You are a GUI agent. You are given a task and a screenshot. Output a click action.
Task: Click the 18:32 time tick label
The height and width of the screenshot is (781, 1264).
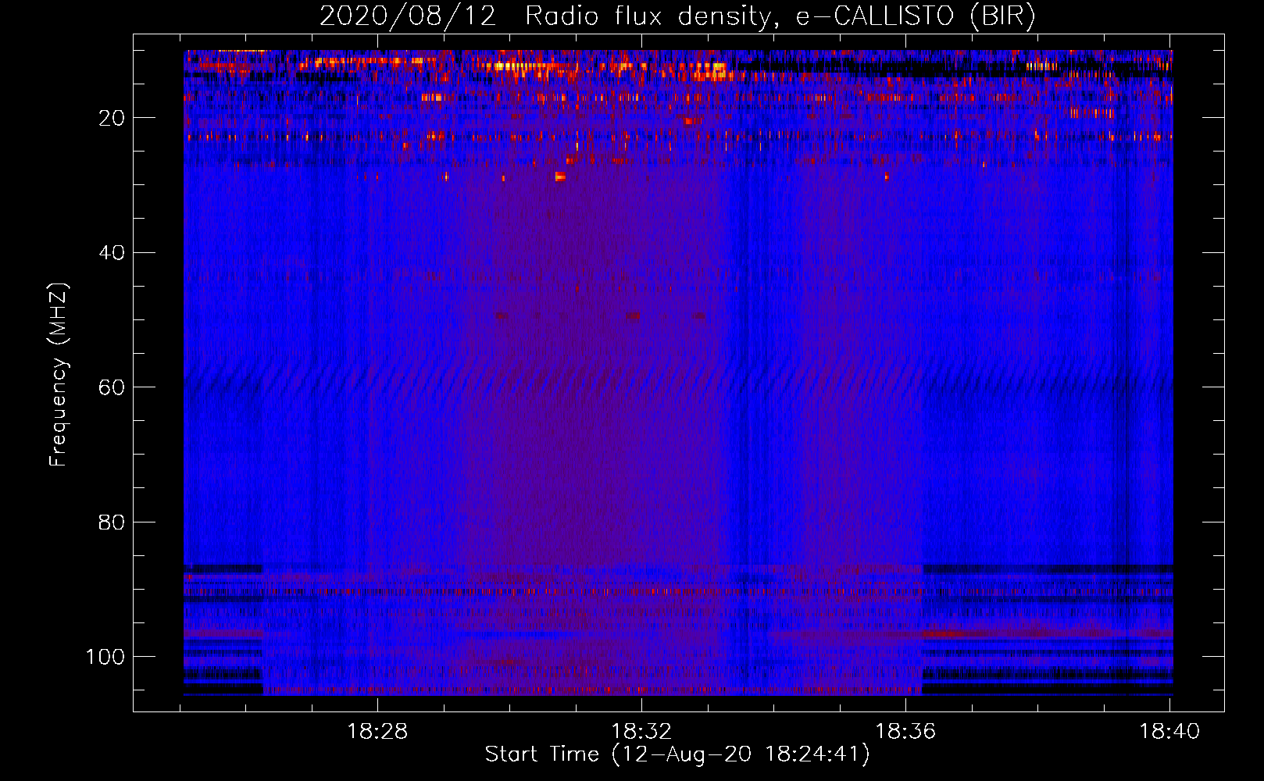click(641, 732)
